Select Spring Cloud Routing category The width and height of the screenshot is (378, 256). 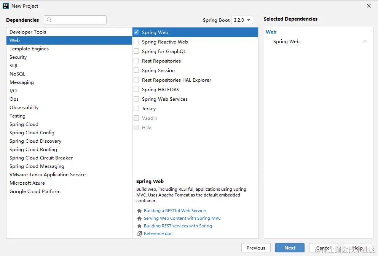[x=69, y=150]
